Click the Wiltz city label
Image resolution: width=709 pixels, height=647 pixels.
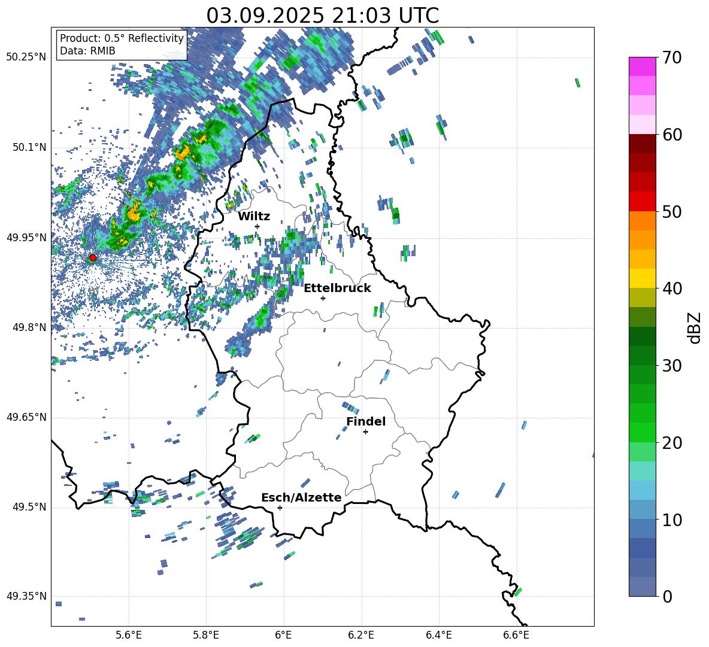pyautogui.click(x=254, y=217)
